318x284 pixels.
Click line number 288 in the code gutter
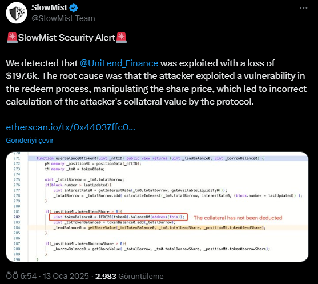(17, 249)
